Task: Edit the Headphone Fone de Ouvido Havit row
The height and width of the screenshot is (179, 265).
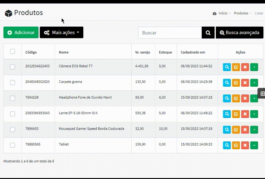Action: (x=236, y=98)
